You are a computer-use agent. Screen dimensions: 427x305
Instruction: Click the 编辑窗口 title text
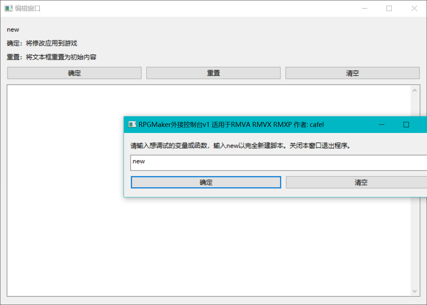pos(28,9)
